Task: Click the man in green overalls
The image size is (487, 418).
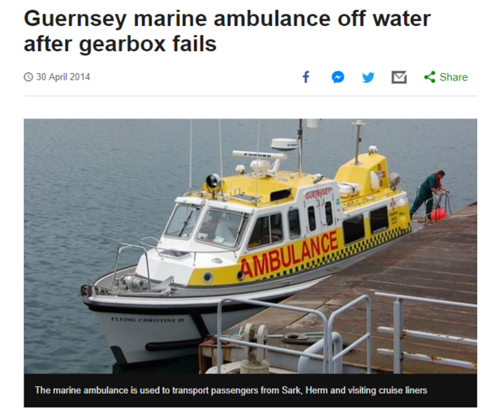Action: 428,194
